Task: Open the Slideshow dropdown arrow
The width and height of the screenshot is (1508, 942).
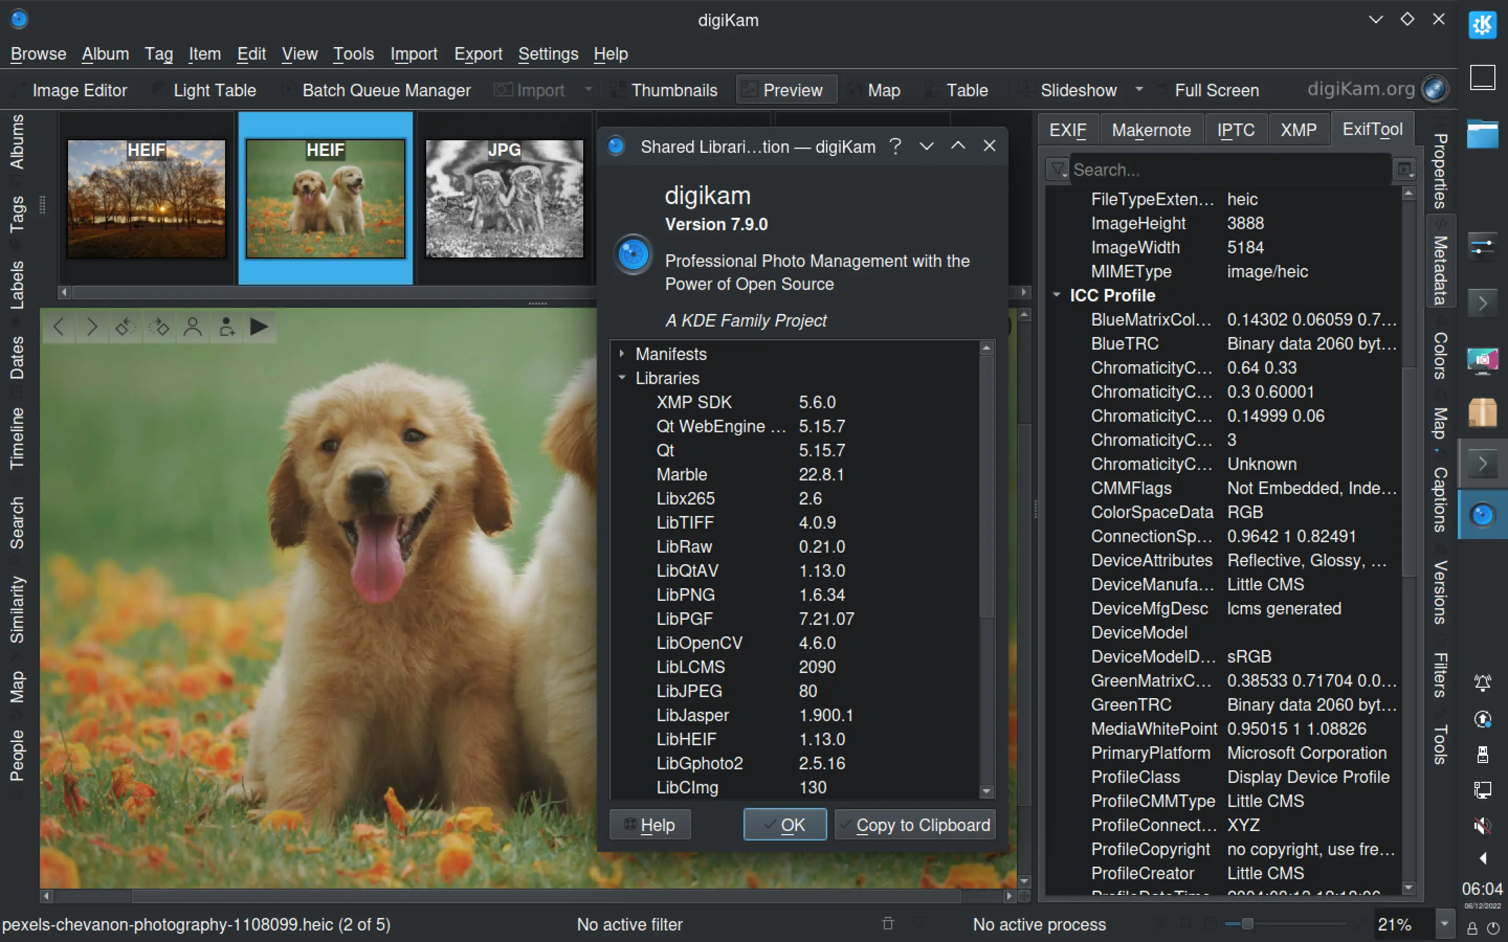Action: (1138, 89)
